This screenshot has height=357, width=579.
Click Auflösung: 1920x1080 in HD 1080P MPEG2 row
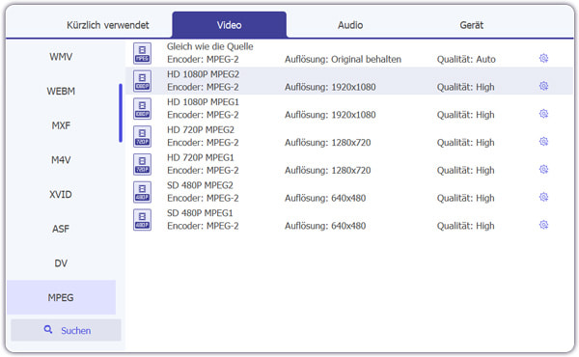click(330, 87)
